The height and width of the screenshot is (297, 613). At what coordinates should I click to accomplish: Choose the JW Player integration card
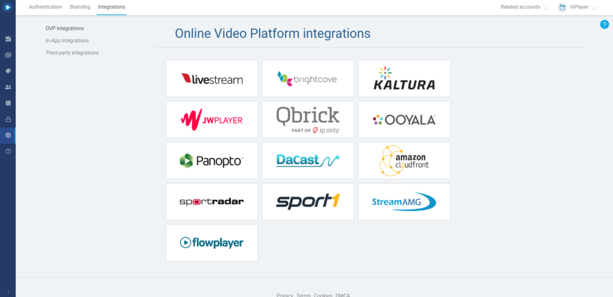tap(212, 120)
